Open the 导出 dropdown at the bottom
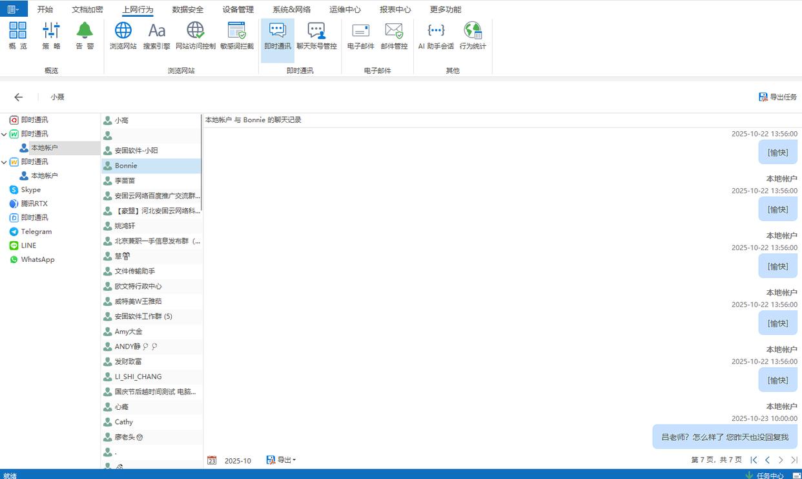 tap(282, 460)
